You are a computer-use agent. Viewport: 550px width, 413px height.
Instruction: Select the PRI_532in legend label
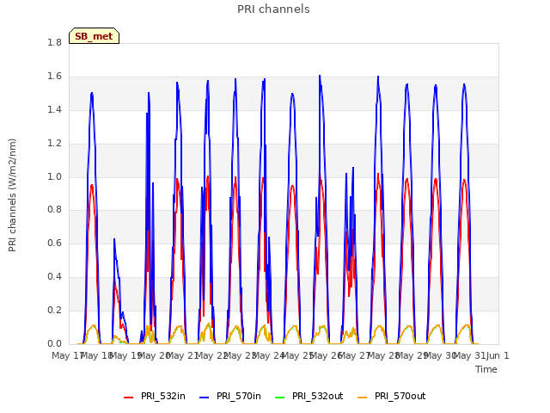163,396
